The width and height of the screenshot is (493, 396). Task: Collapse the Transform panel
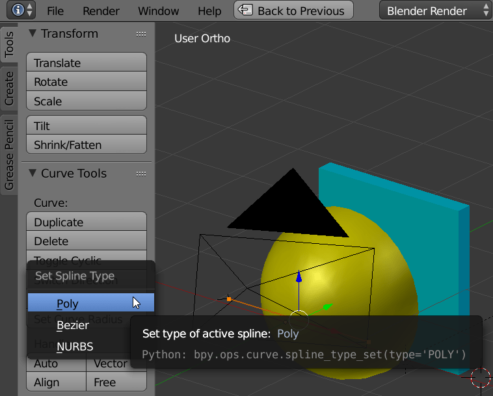click(33, 33)
